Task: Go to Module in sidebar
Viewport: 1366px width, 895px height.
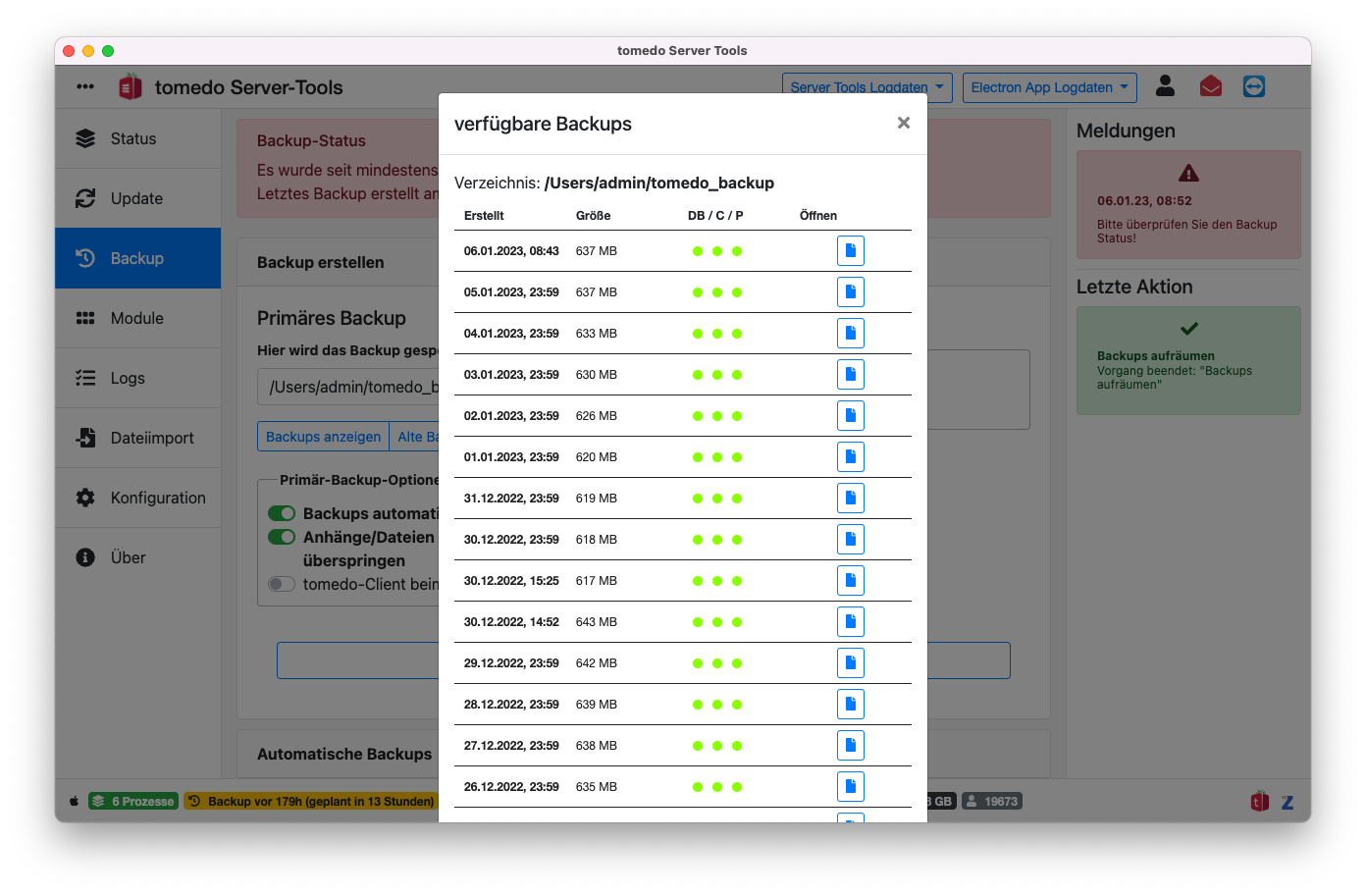Action: 137,318
